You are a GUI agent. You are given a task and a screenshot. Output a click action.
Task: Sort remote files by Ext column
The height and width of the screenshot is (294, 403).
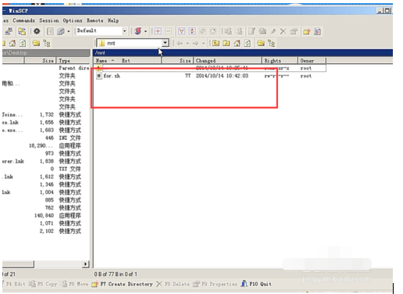[x=126, y=60]
